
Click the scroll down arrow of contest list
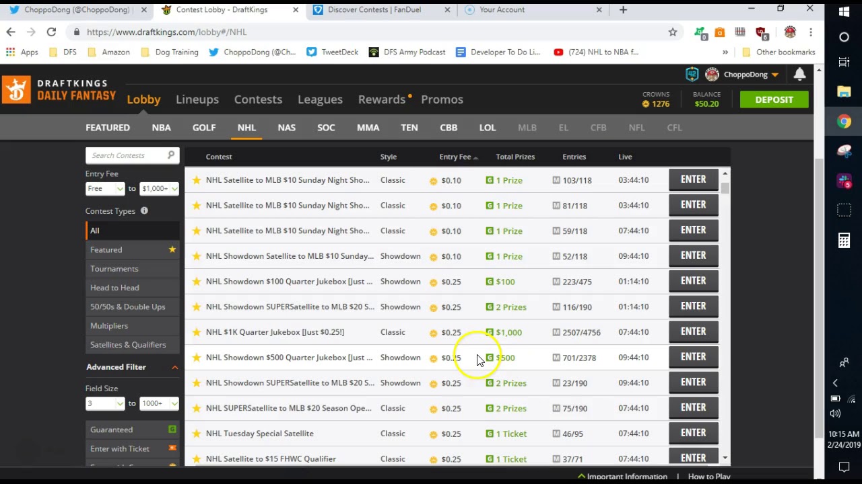point(725,458)
